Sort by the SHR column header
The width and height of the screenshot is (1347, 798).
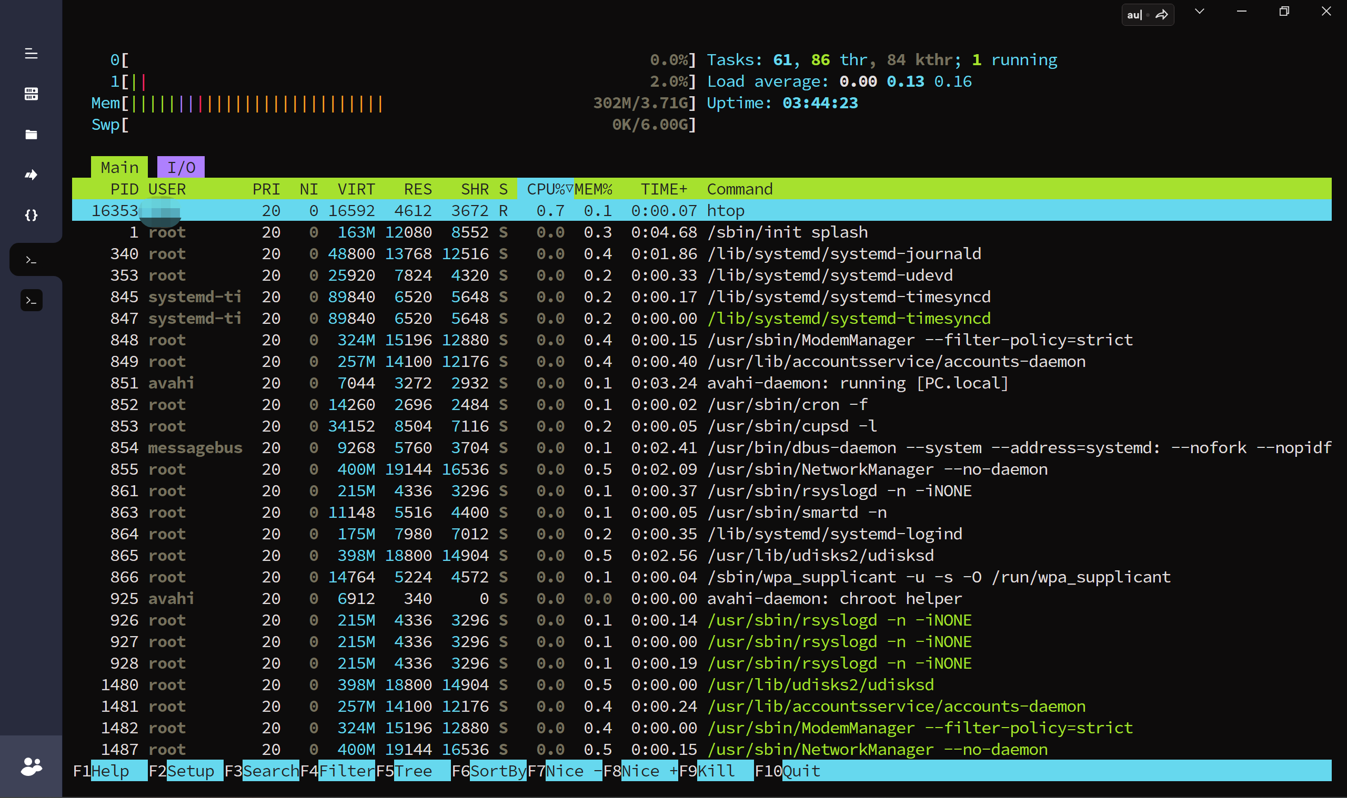pyautogui.click(x=475, y=189)
